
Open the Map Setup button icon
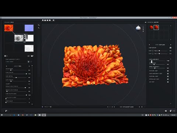pos(170,48)
